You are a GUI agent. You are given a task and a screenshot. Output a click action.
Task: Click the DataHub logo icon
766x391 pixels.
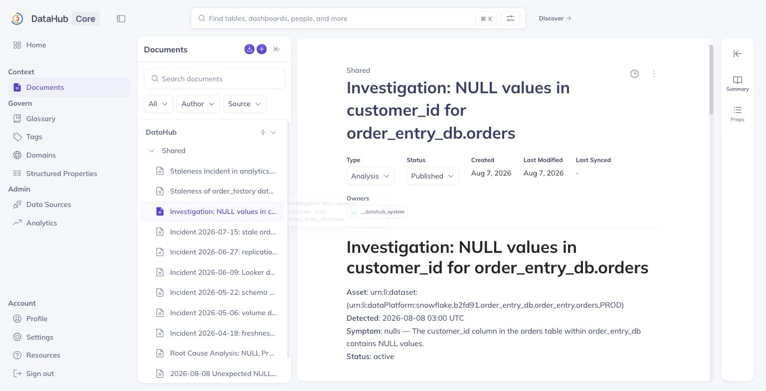(x=17, y=18)
